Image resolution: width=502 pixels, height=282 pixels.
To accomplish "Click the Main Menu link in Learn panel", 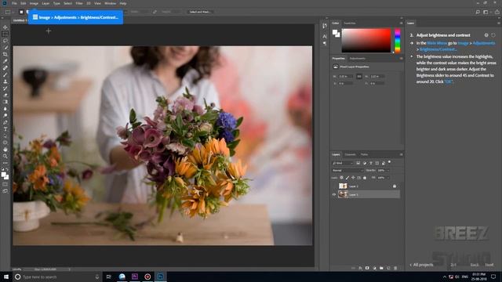I will click(x=437, y=43).
